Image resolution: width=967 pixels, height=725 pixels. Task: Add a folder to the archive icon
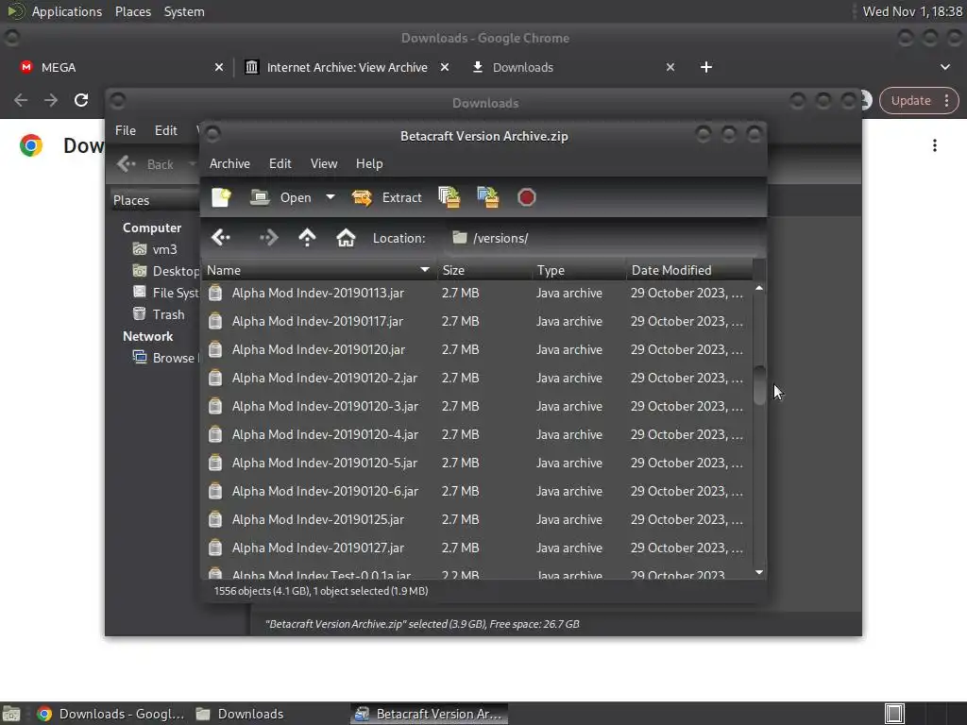click(x=488, y=197)
